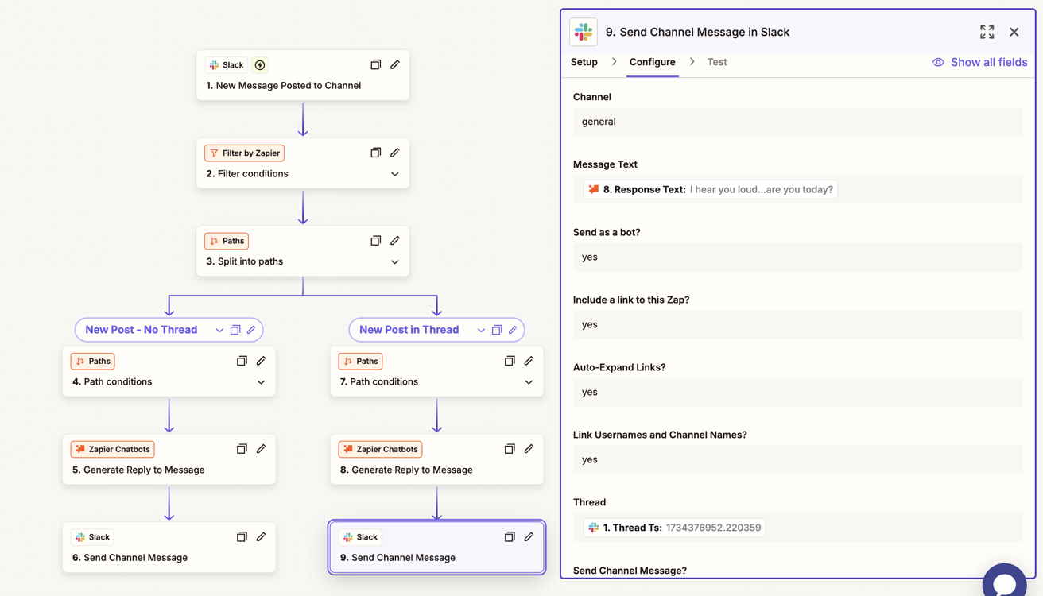Duplicate step 6 Send Channel Message
1043x596 pixels.
(x=242, y=537)
